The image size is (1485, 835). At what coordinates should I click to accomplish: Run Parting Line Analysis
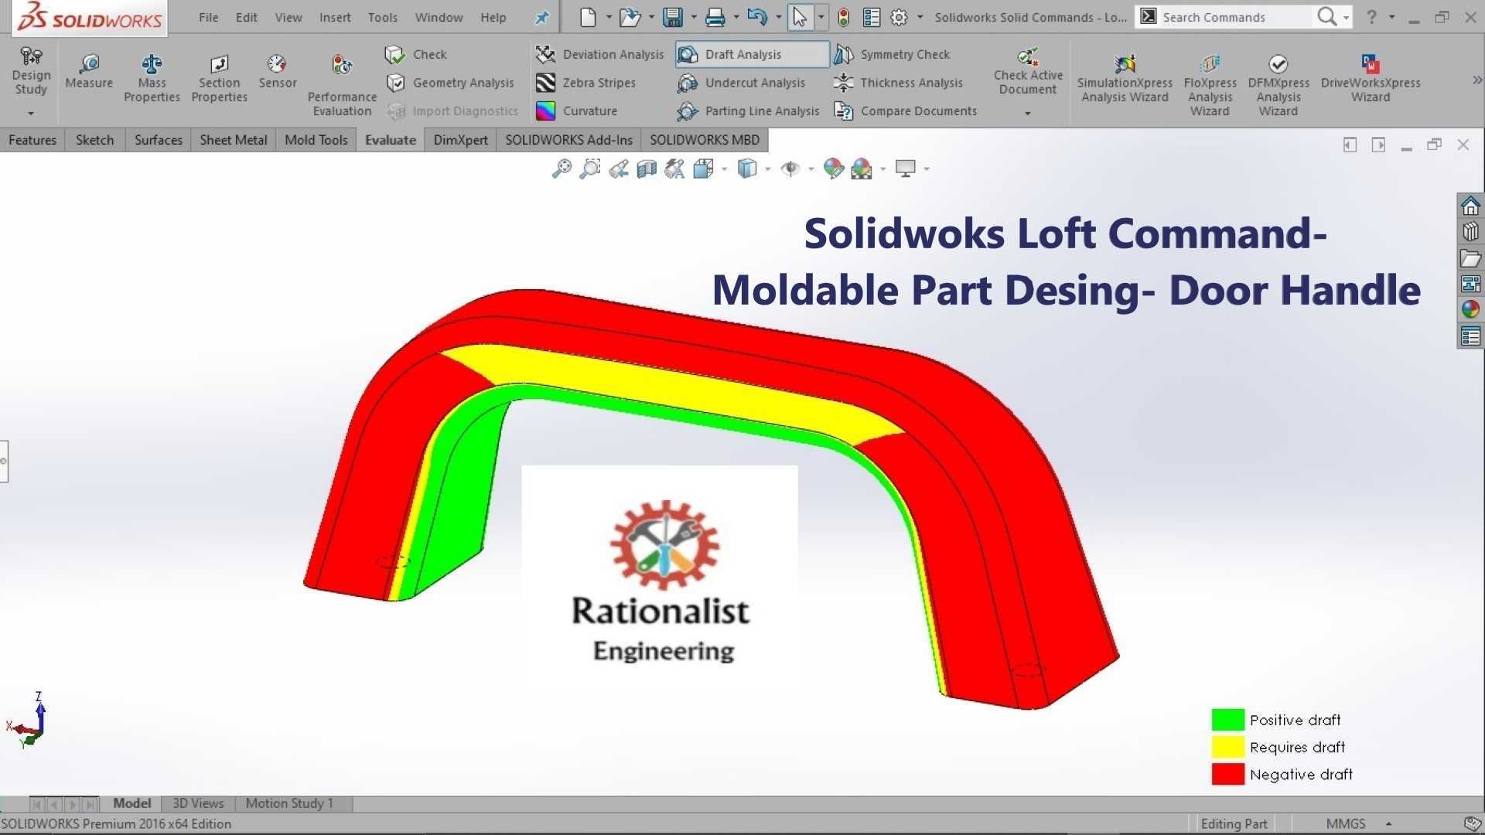[748, 111]
